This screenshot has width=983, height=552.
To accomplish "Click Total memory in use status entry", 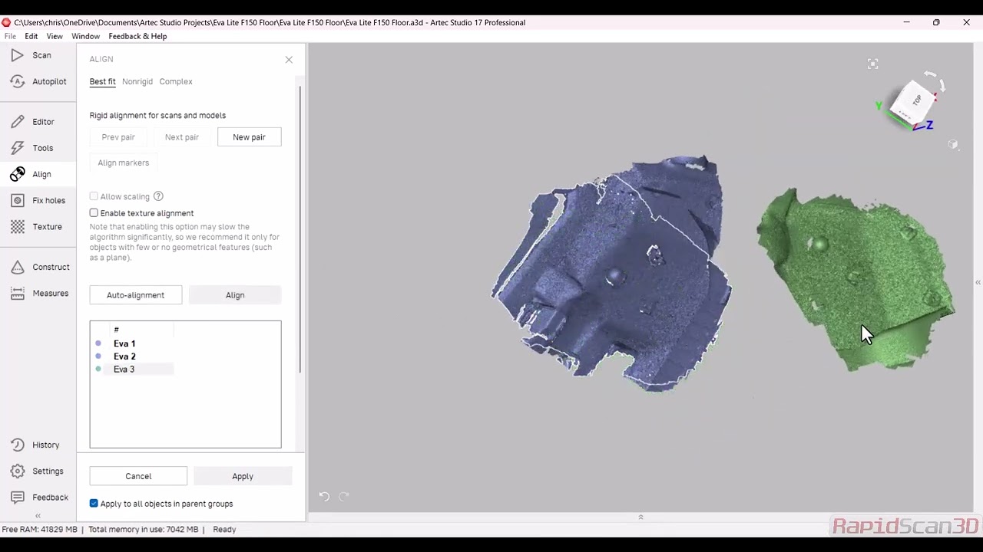I will pos(143,530).
